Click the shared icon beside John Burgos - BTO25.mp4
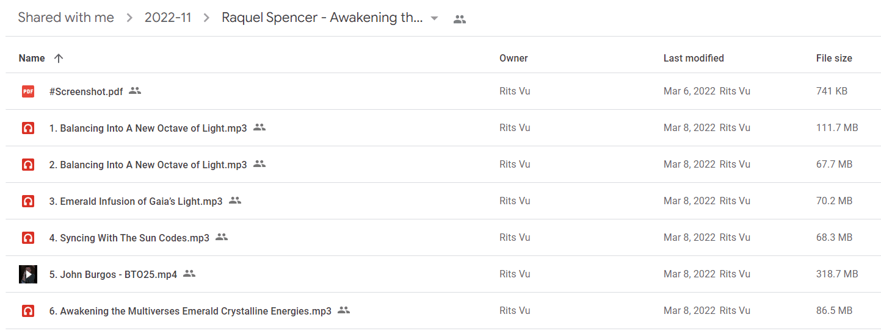The image size is (881, 331). 189,274
